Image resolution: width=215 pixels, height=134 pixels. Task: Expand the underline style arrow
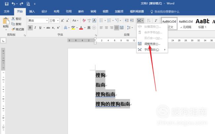pos(44,28)
